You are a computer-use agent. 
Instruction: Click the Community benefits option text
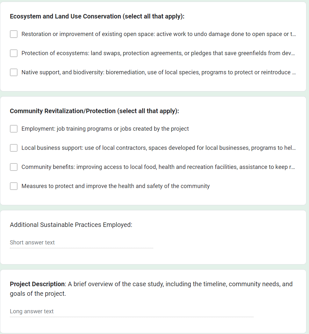click(x=158, y=167)
